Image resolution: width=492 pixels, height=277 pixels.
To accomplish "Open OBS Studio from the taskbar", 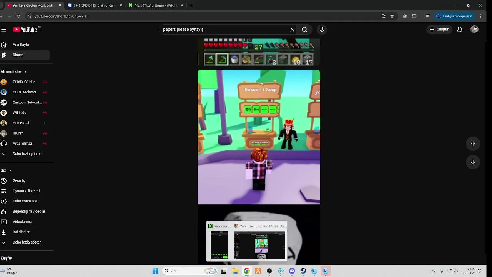I will [x=269, y=271].
